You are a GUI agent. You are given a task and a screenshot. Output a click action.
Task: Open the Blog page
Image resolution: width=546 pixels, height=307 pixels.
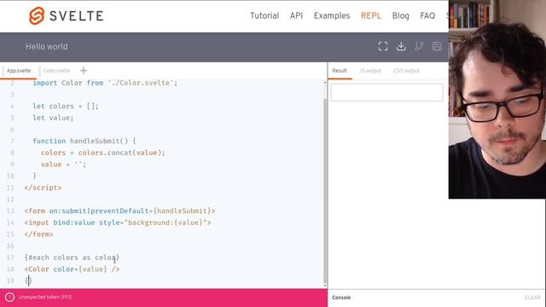(400, 15)
